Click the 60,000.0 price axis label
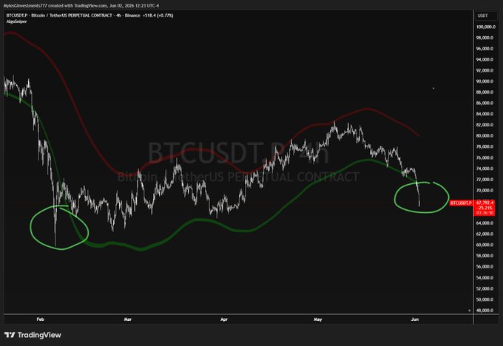 point(485,245)
